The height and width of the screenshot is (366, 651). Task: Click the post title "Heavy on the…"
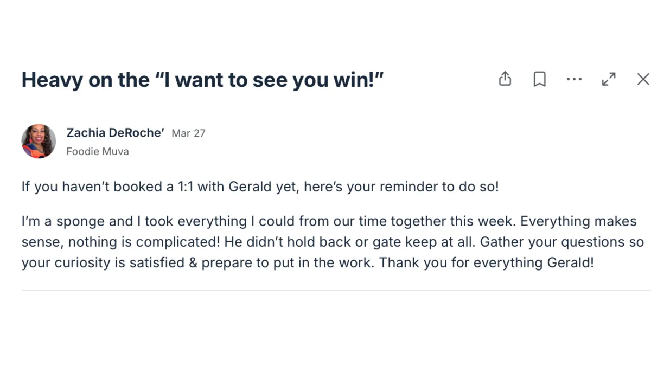click(x=202, y=80)
